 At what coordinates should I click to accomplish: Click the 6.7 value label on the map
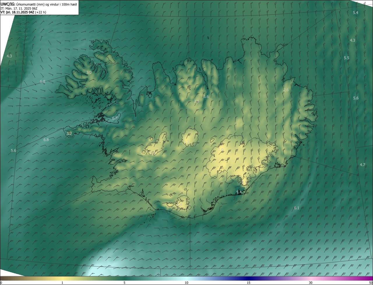tap(115, 118)
